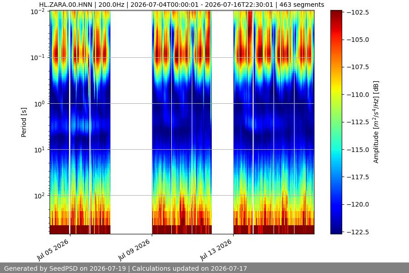Click the plot title starting HL.ZARA.00.HNN

click(181, 5)
